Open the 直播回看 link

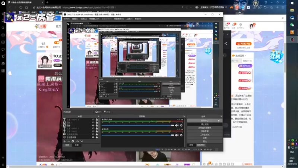(240, 56)
